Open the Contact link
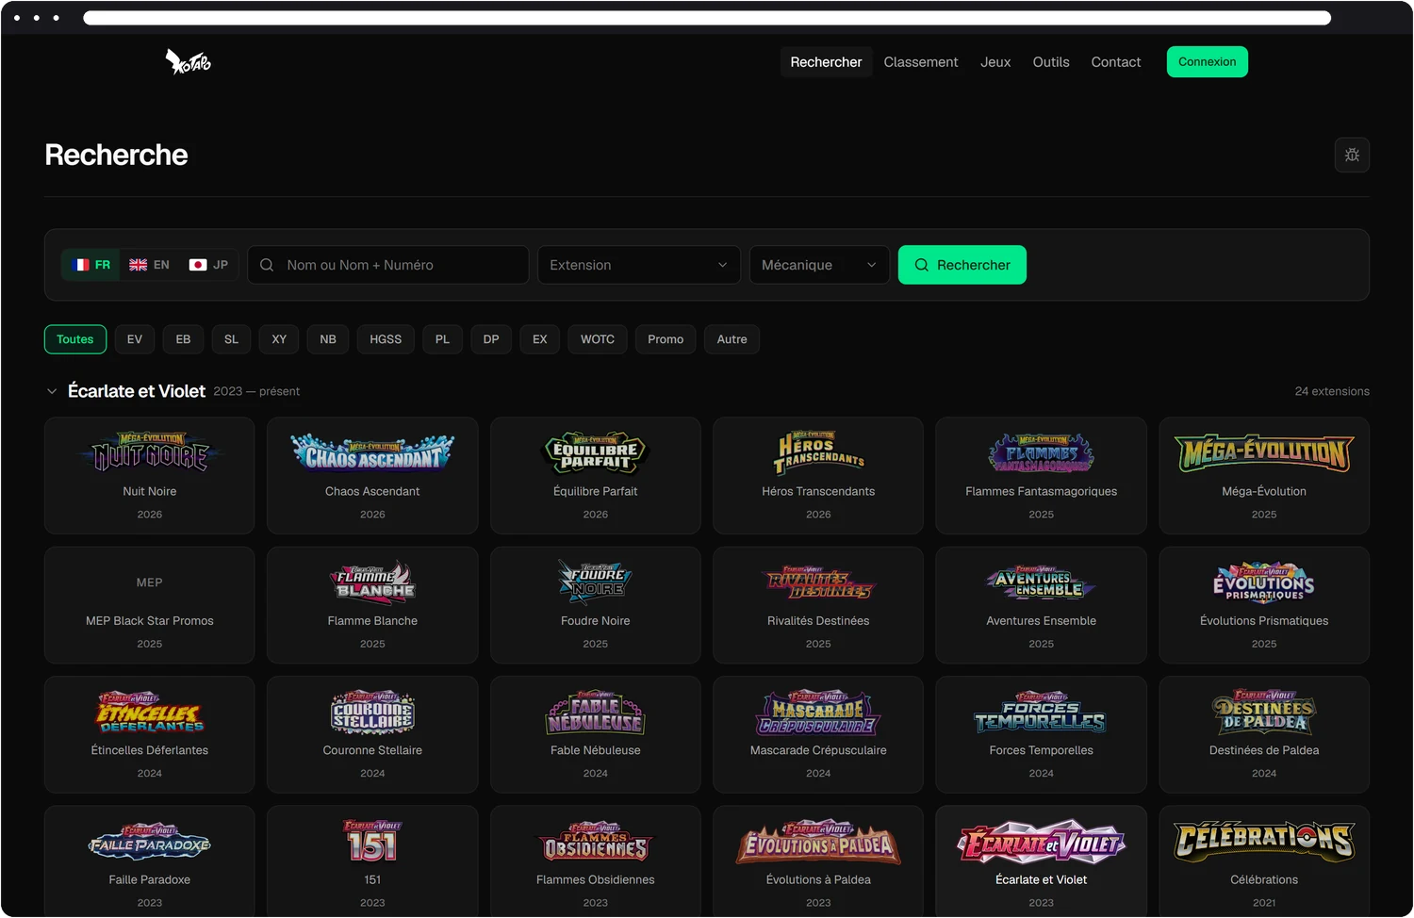The width and height of the screenshot is (1414, 918). pos(1116,62)
